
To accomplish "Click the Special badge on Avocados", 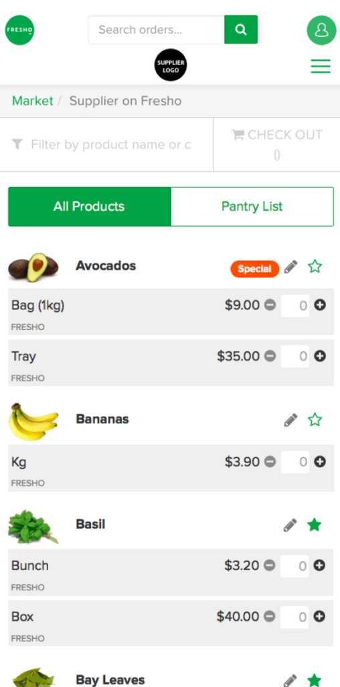I will [255, 269].
